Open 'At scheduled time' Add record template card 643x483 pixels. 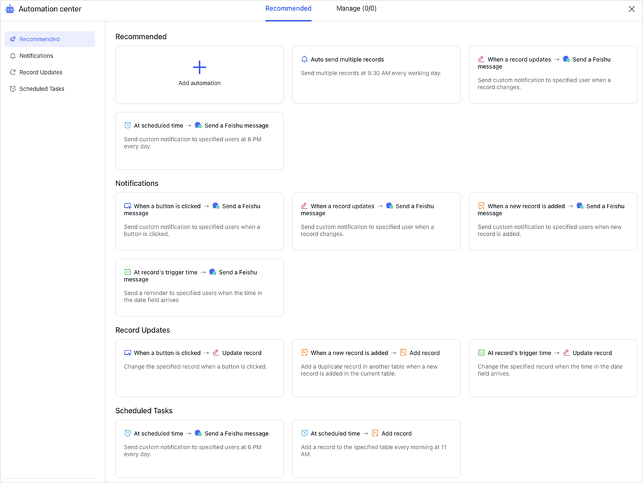[376, 449]
